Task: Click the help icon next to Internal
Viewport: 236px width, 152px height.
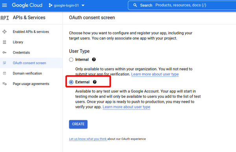Action: [x=94, y=59]
